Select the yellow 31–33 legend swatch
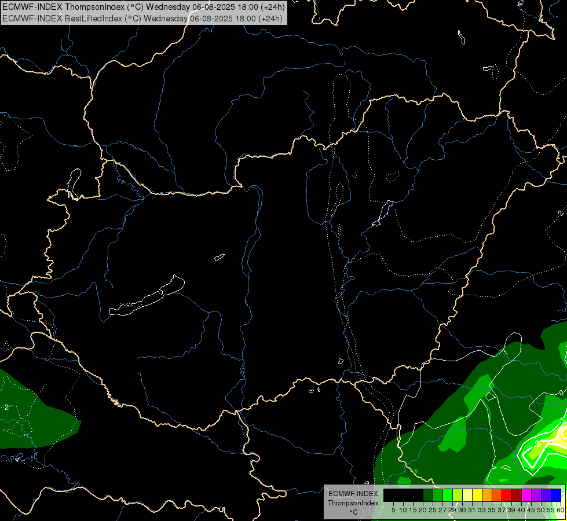The image size is (567, 521). coord(477,495)
